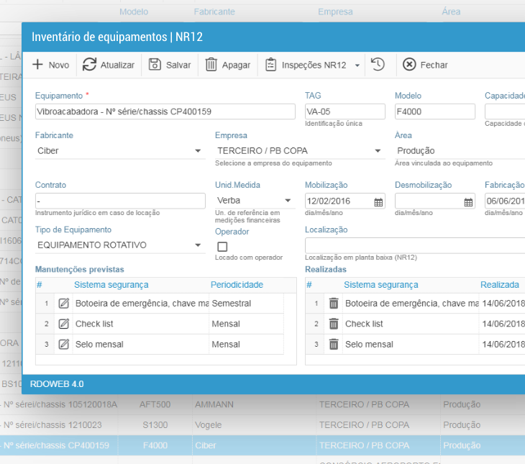
Task: Click the RDOWEB 4.0 footer text
Action: tap(57, 384)
